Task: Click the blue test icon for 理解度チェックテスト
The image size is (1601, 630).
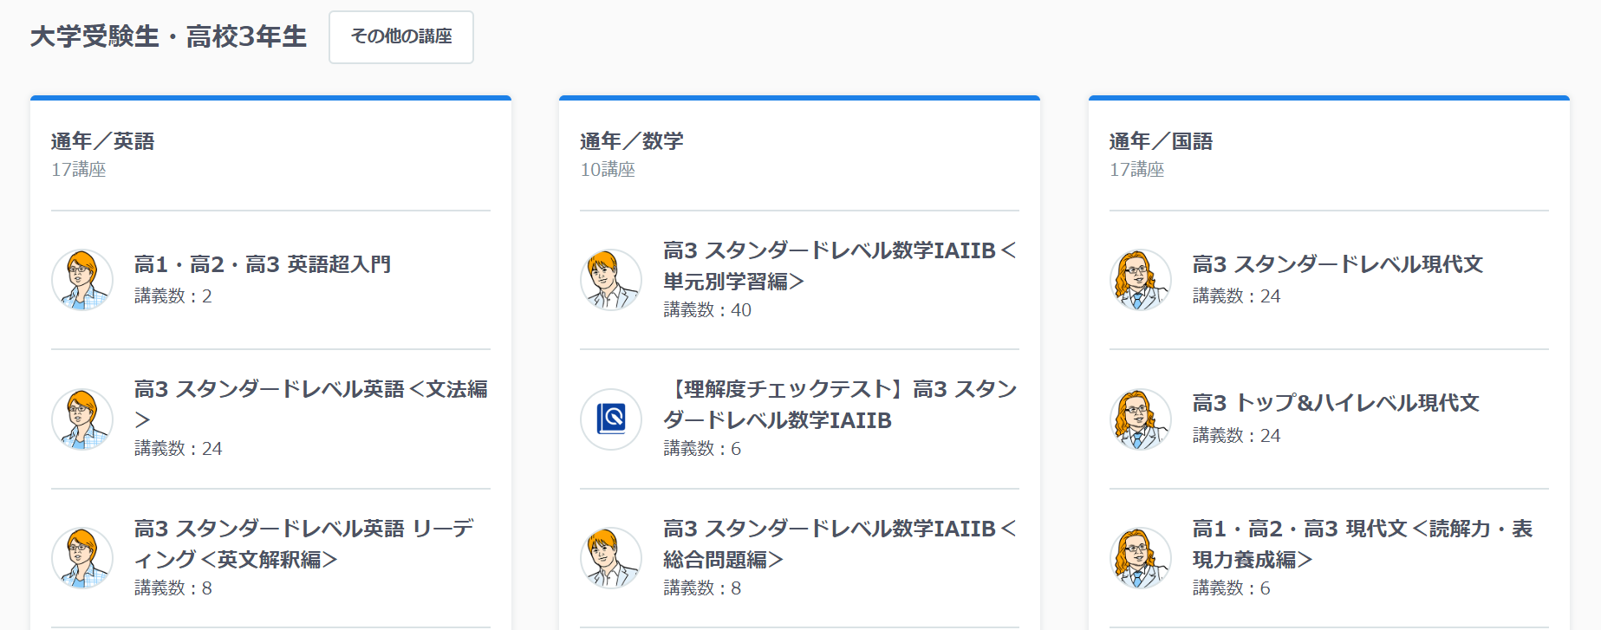Action: tap(611, 419)
